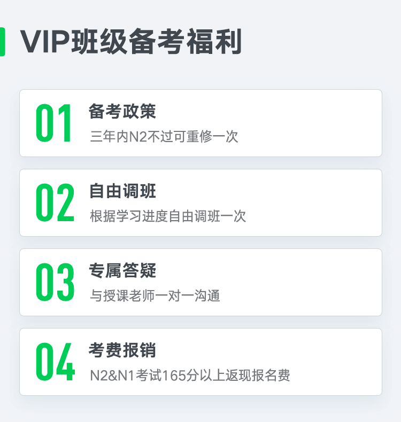Screen dimensions: 401x422
Task: Click the green 03 number
Action: coord(55,282)
